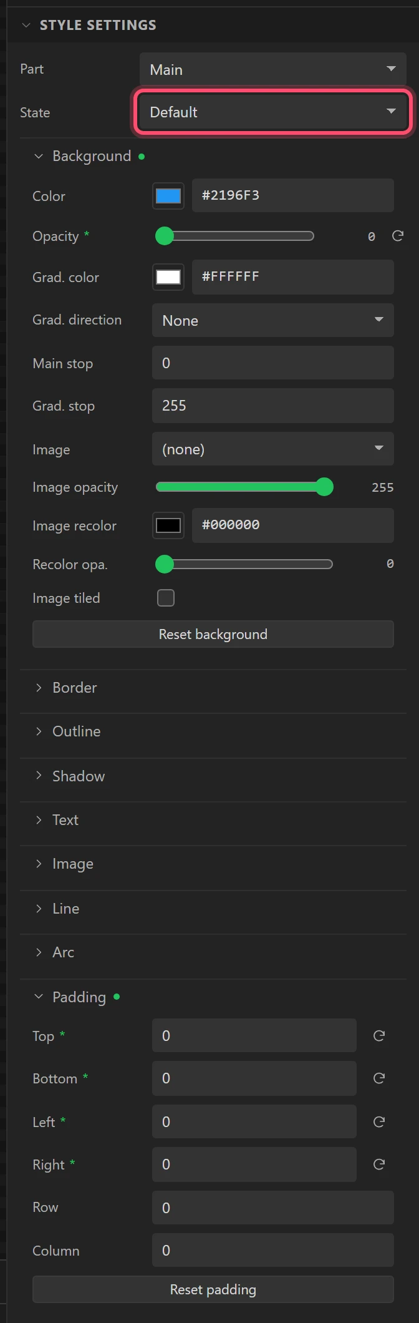Click the Reset background button
Screen dimensions: 419x1323
pyautogui.click(x=213, y=634)
